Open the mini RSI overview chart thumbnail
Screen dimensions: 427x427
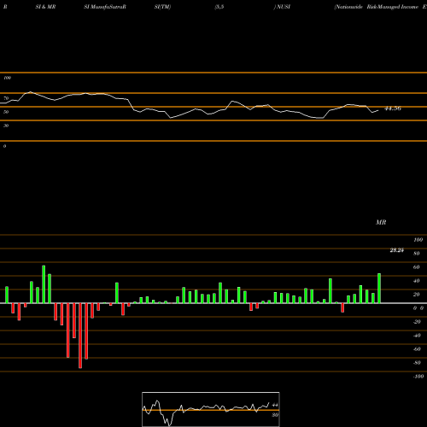coord(211,409)
